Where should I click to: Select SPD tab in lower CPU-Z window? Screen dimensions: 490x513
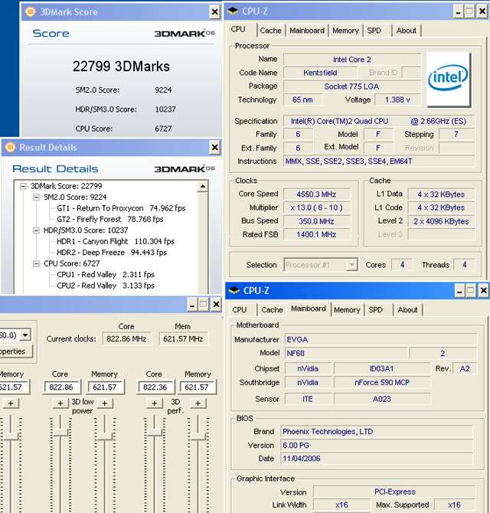(x=375, y=309)
